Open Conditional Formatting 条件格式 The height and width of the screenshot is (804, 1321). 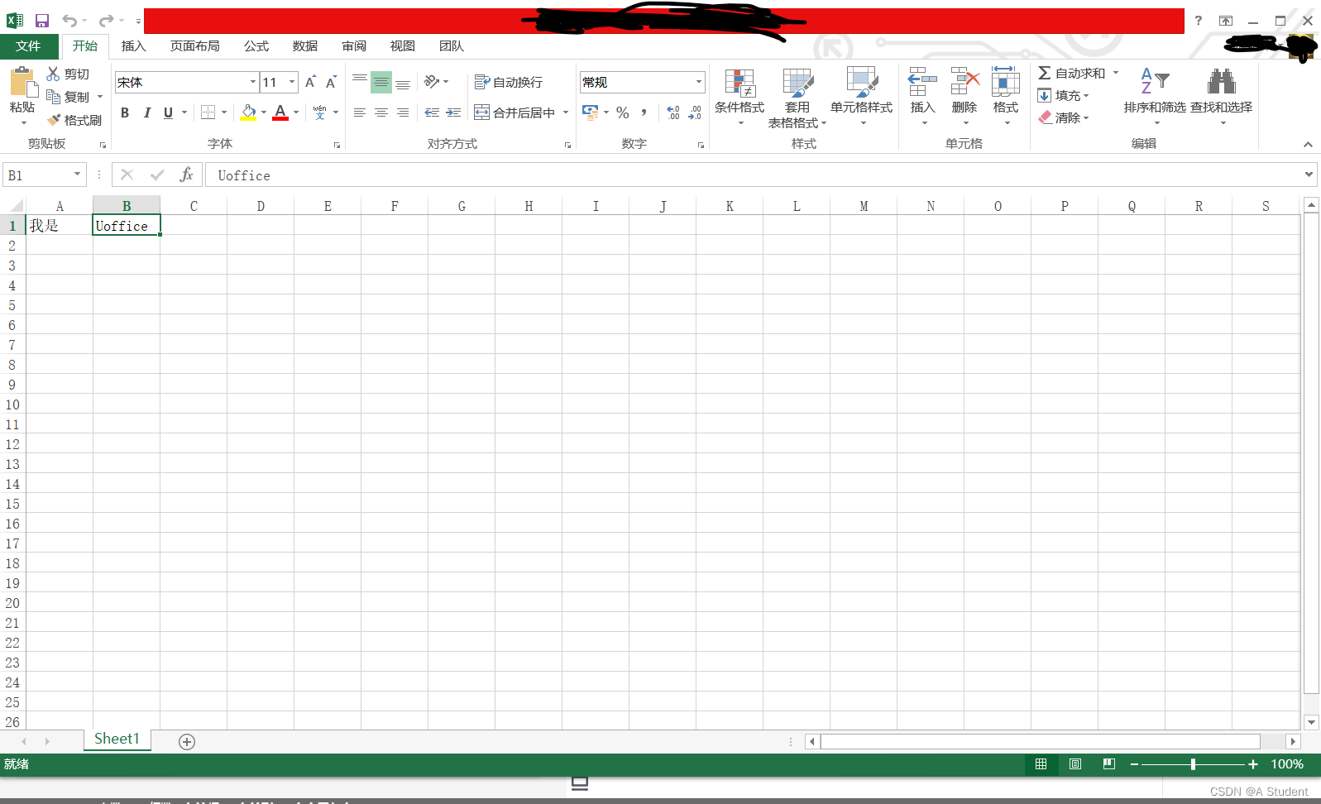pos(739,97)
